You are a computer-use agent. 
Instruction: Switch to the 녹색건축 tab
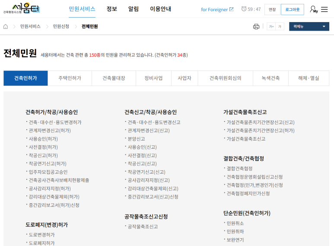tap(270, 78)
